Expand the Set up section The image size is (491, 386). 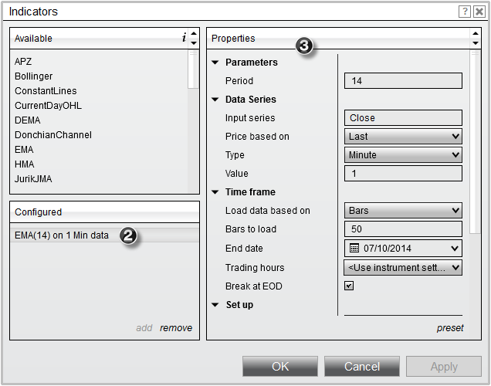(215, 305)
